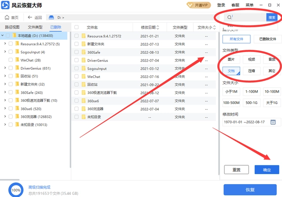This screenshot has height=197, width=282.
Task: Click the blue 确定 button
Action: click(267, 170)
